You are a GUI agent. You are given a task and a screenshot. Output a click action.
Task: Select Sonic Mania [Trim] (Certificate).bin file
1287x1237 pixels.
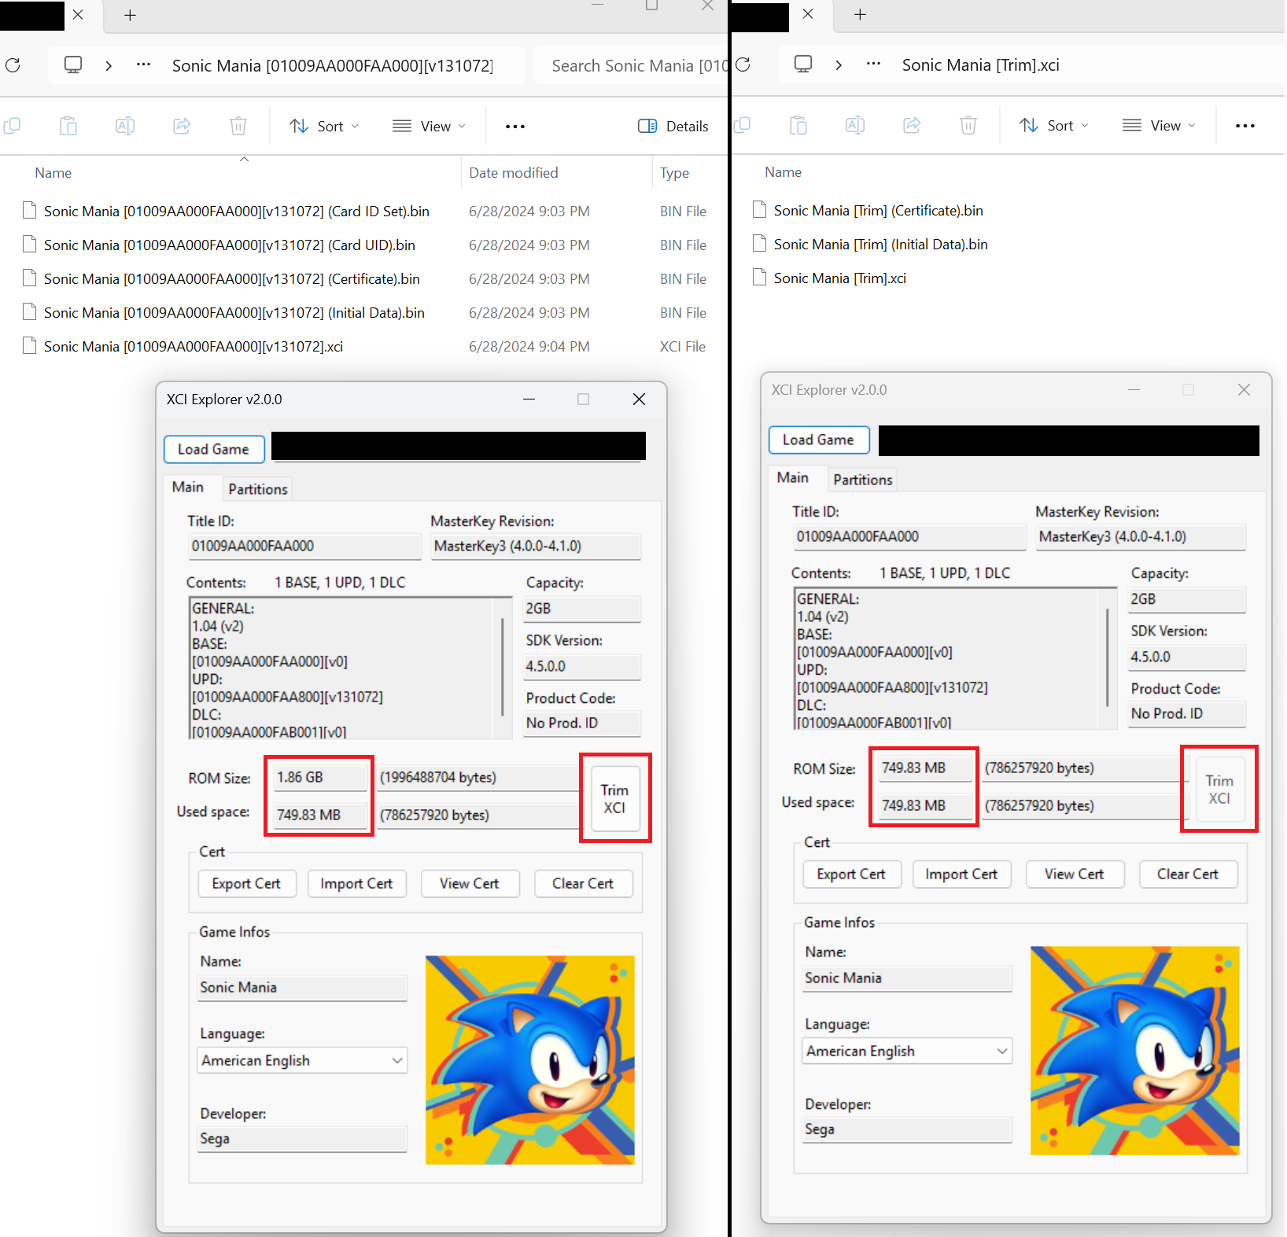879,211
